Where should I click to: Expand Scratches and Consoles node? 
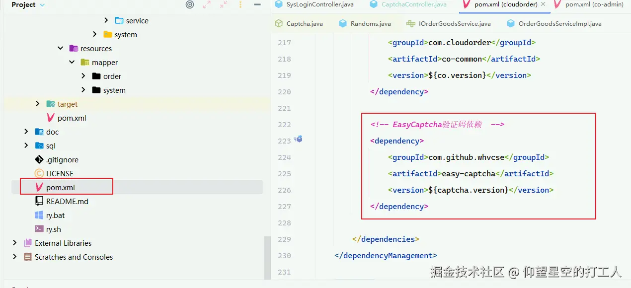pyautogui.click(x=14, y=257)
